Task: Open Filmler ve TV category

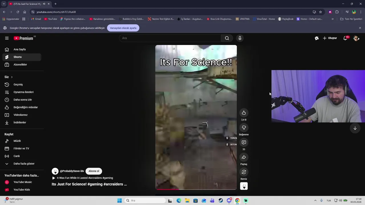Action: point(22,149)
